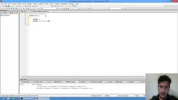Open the search text dropdown in the lower toolbar
Viewport: 178px width, 100px height.
[x=121, y=9]
